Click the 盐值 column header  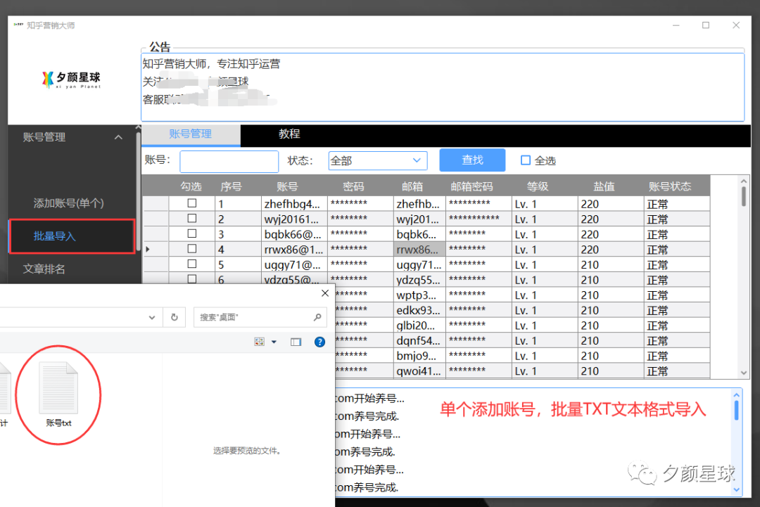coord(604,186)
